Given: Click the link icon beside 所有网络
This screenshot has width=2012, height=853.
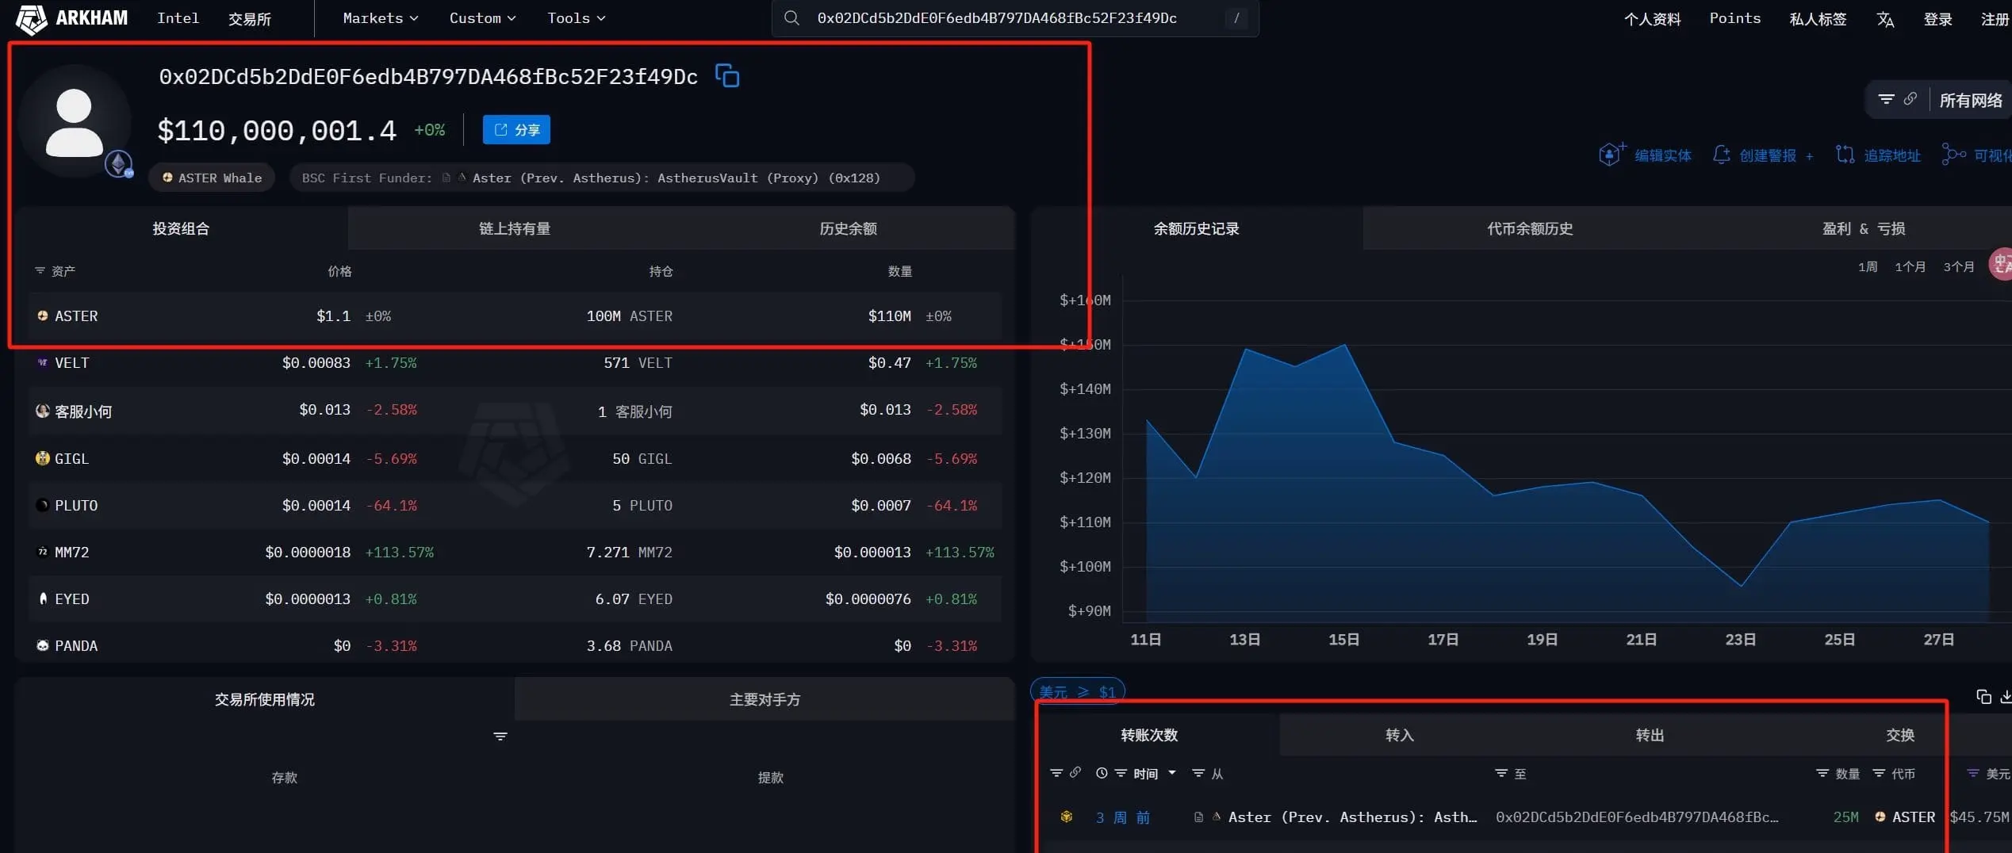Looking at the screenshot, I should [1910, 99].
